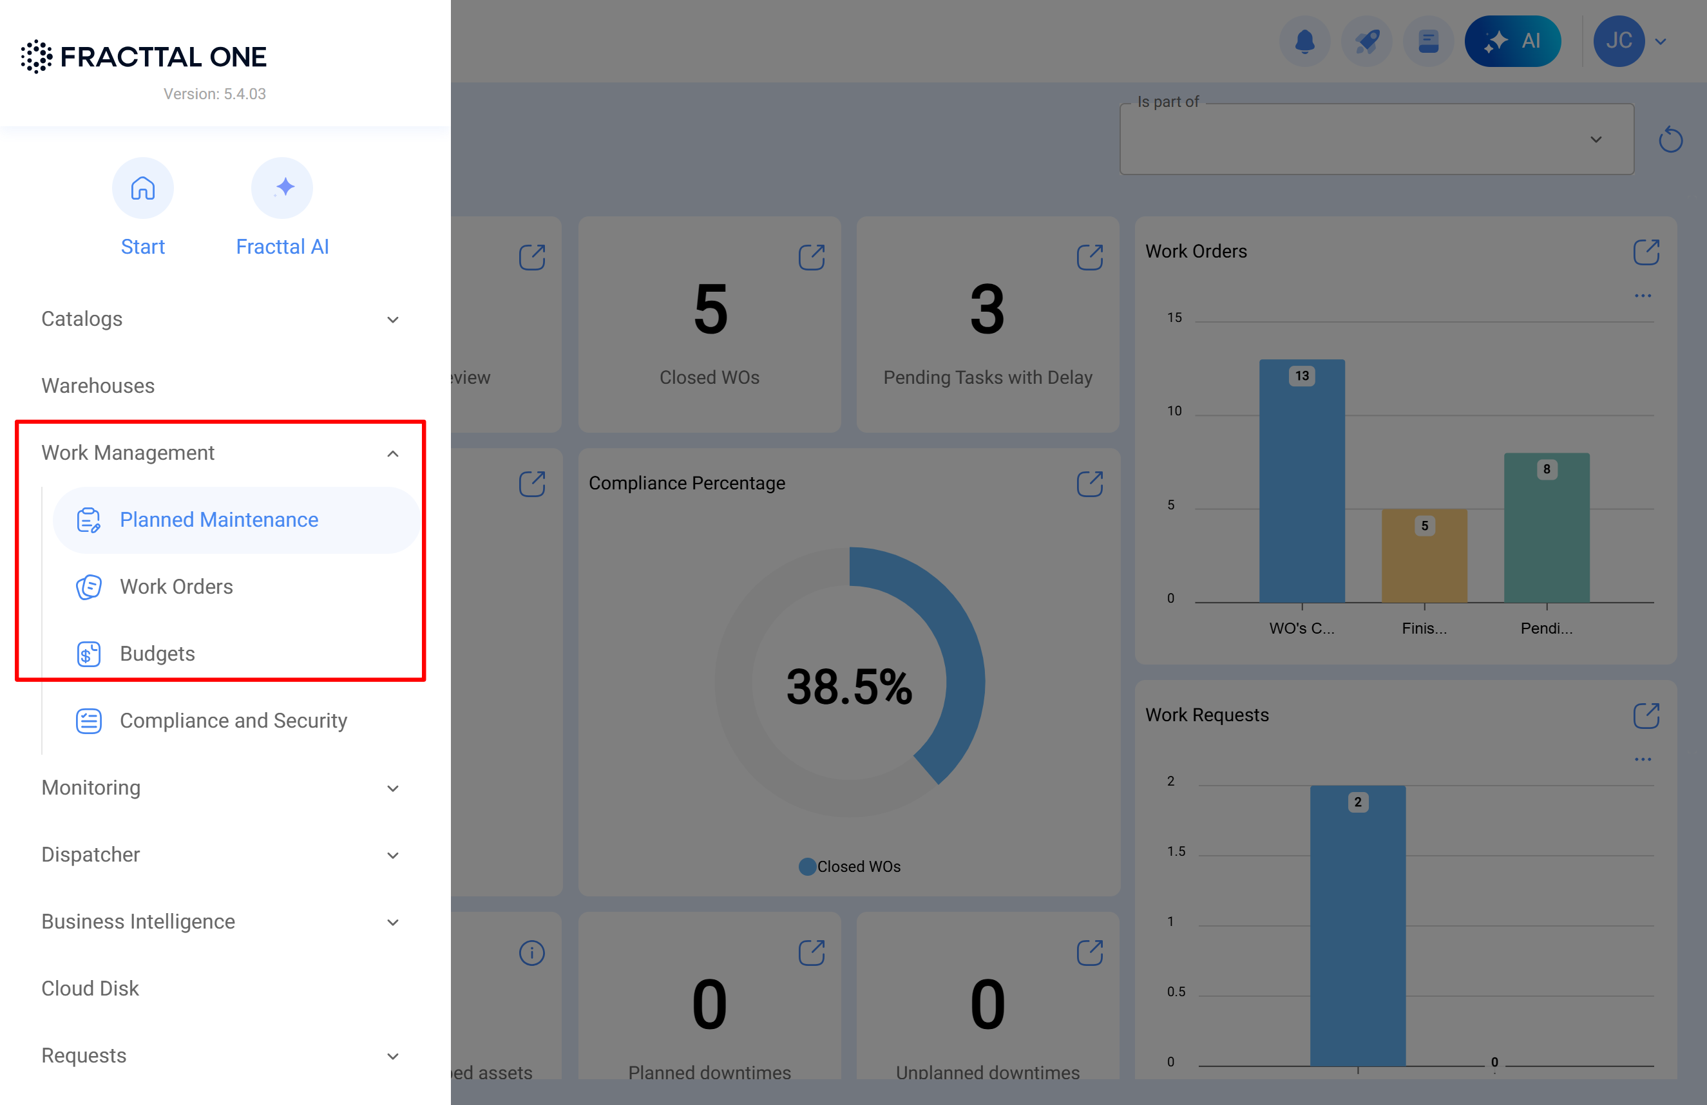The image size is (1707, 1105).
Task: Open Work Orders chart three-dot menu
Action: tap(1643, 296)
